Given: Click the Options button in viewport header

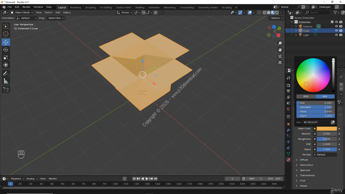Looking at the screenshot, I should tap(277, 18).
